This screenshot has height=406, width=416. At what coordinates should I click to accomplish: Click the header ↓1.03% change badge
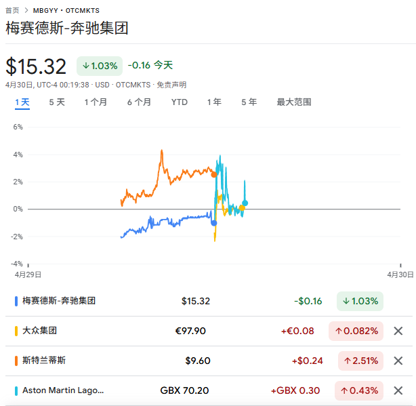point(100,66)
